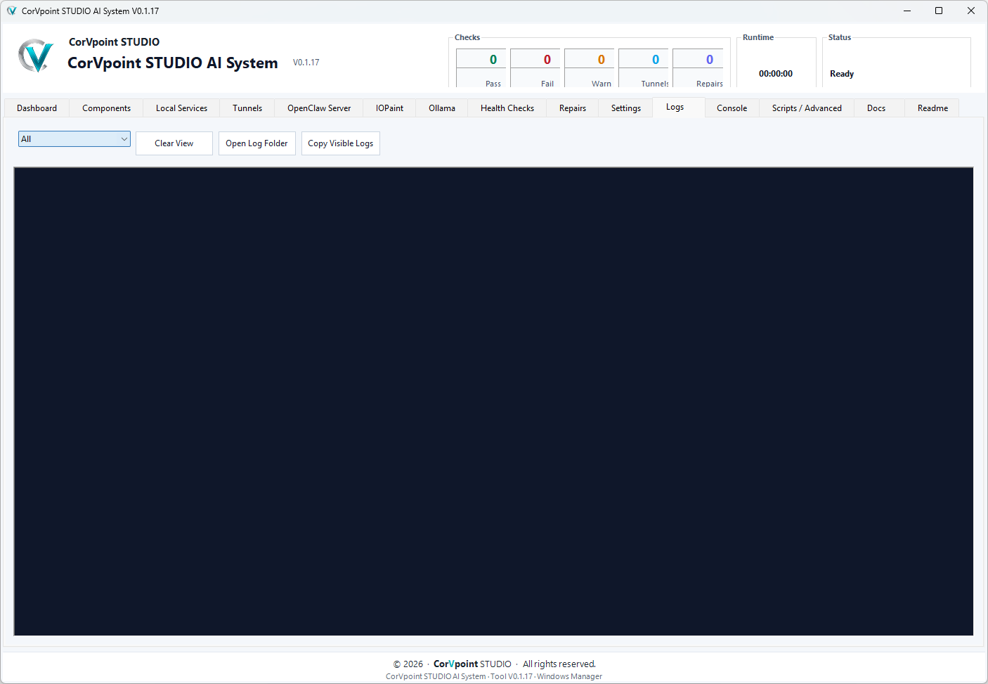Go to the Repairs tab
Viewport: 988px width, 684px height.
[573, 108]
